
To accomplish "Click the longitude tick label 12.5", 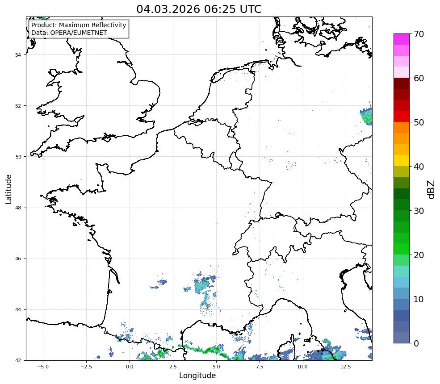I will pyautogui.click(x=346, y=367).
